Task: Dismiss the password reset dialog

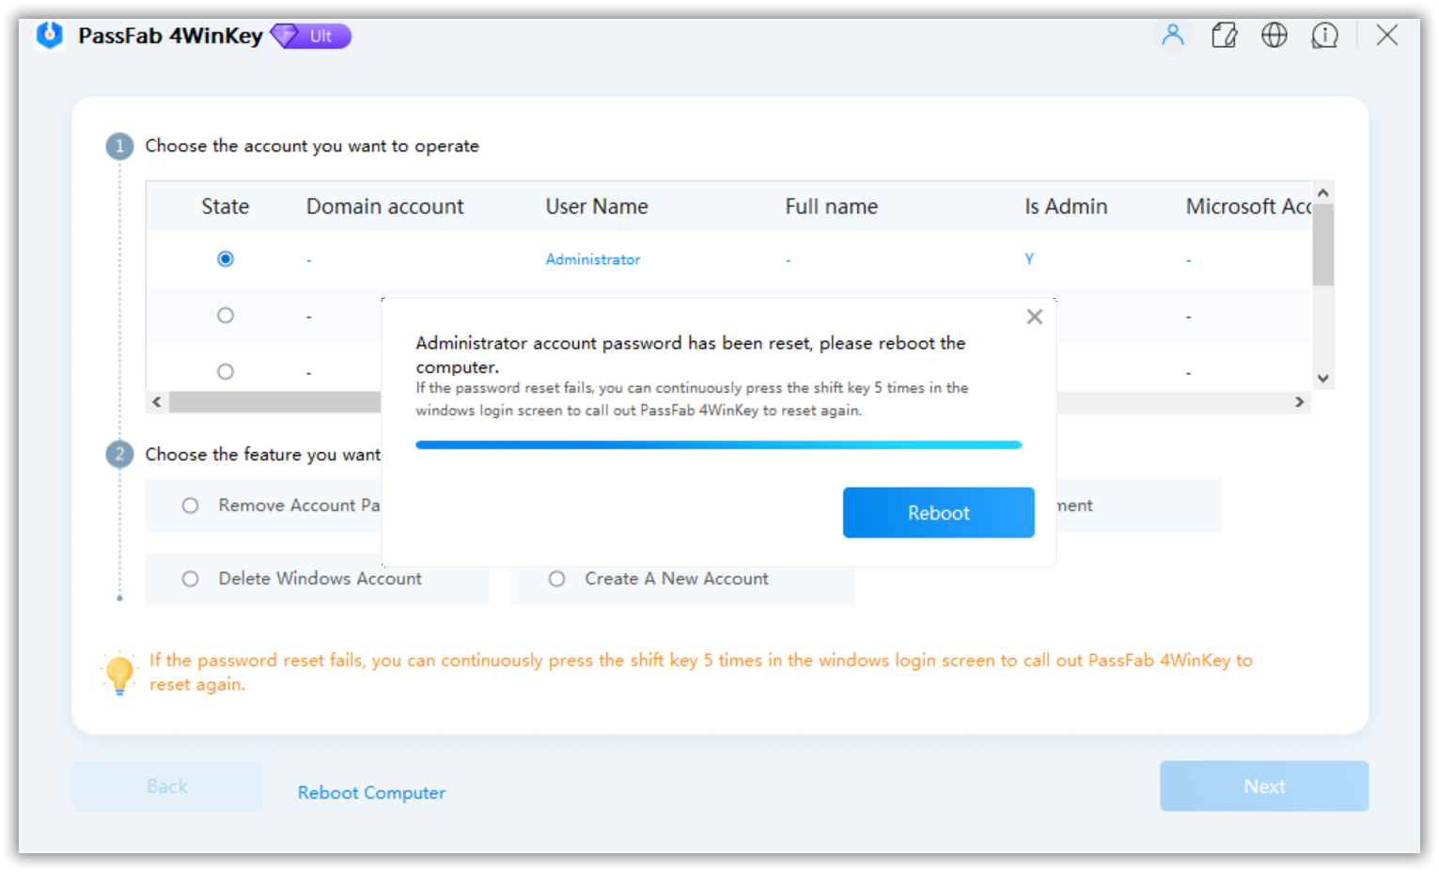Action: 1034,317
